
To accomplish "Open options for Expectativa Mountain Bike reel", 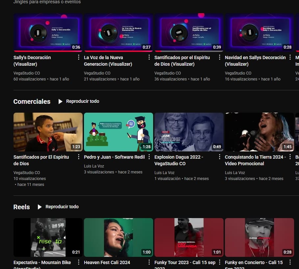I will point(78,262).
